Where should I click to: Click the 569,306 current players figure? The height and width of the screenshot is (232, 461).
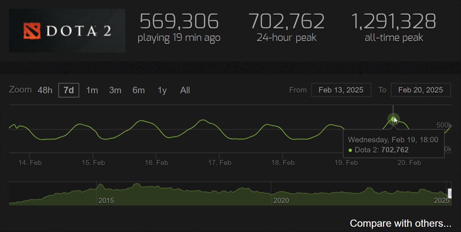pyautogui.click(x=179, y=21)
